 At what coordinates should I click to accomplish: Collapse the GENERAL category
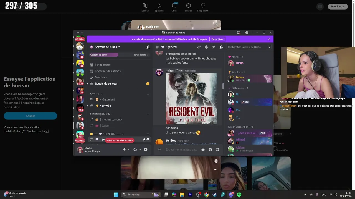(x=107, y=134)
